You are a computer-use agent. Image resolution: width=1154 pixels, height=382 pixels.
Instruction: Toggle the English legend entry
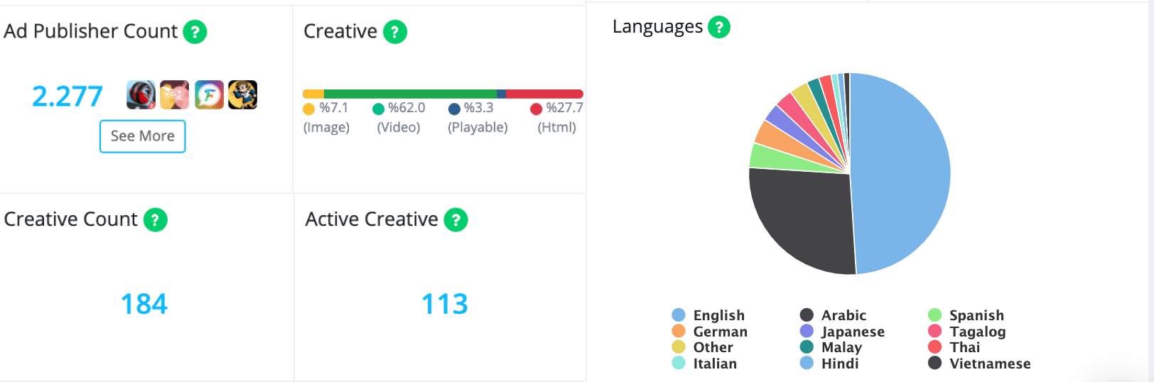click(708, 315)
